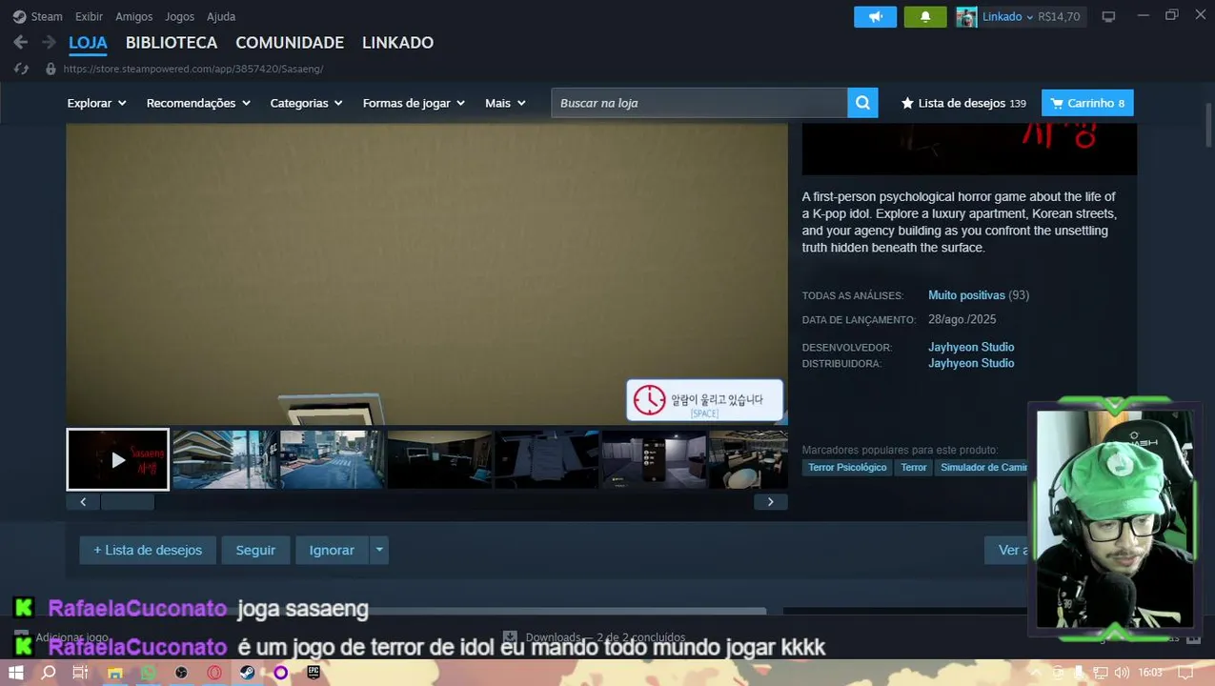Select the city street screenshot thumbnail
This screenshot has width=1215, height=686.
[x=333, y=459]
